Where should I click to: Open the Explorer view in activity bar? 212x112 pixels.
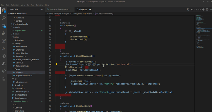click(x=4, y=10)
